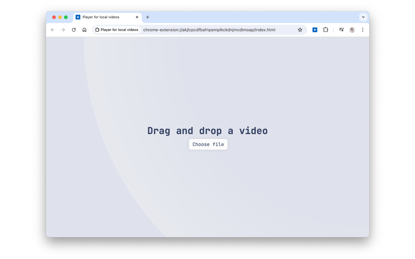
Task: Open the tab search chevron at top right
Action: click(x=363, y=17)
